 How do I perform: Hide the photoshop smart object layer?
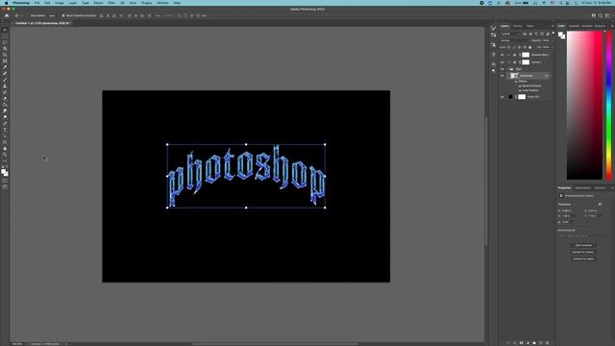(502, 76)
